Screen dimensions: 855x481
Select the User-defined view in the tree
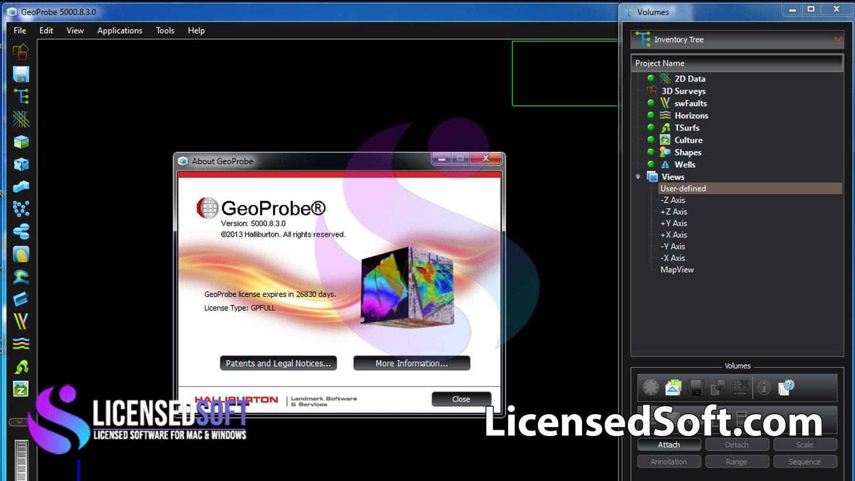tap(683, 188)
